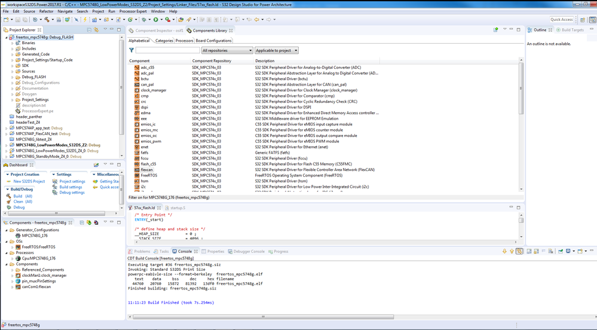Image resolution: width=597 pixels, height=330 pixels.
Task: Click the Debug bug icon in the toolbar
Action: click(x=144, y=20)
